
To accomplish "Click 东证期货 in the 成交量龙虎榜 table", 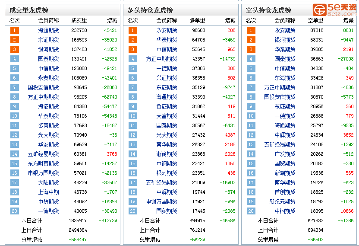I will coord(48,40).
